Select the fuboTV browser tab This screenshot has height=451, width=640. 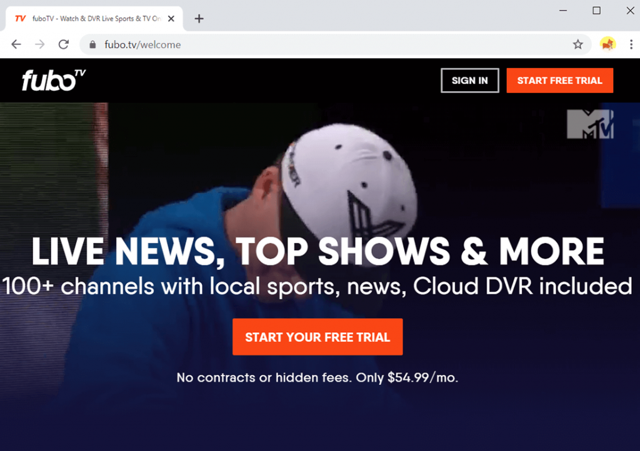pyautogui.click(x=95, y=19)
